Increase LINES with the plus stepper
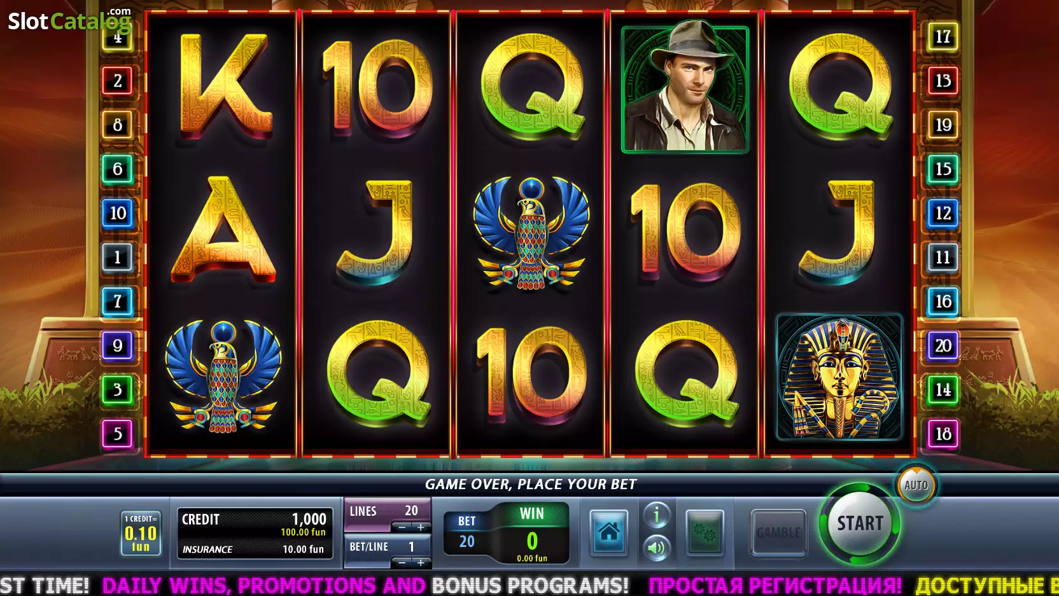The image size is (1059, 596). pyautogui.click(x=421, y=527)
